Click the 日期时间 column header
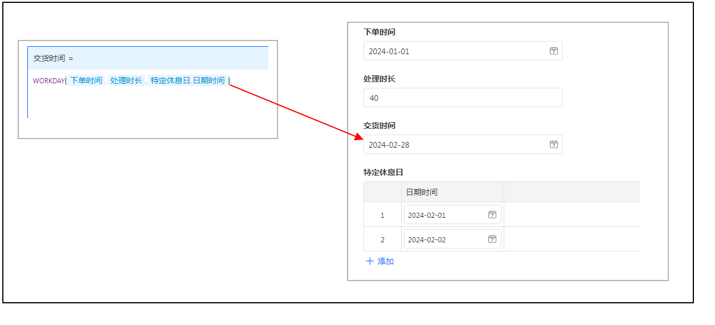This screenshot has width=715, height=325. click(x=422, y=192)
